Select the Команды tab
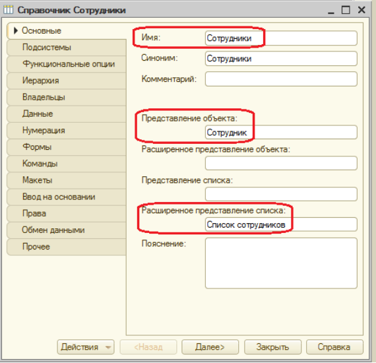The image size is (376, 363). click(67, 164)
